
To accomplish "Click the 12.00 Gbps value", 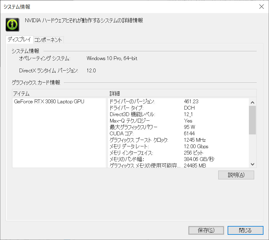I will coord(196,146).
